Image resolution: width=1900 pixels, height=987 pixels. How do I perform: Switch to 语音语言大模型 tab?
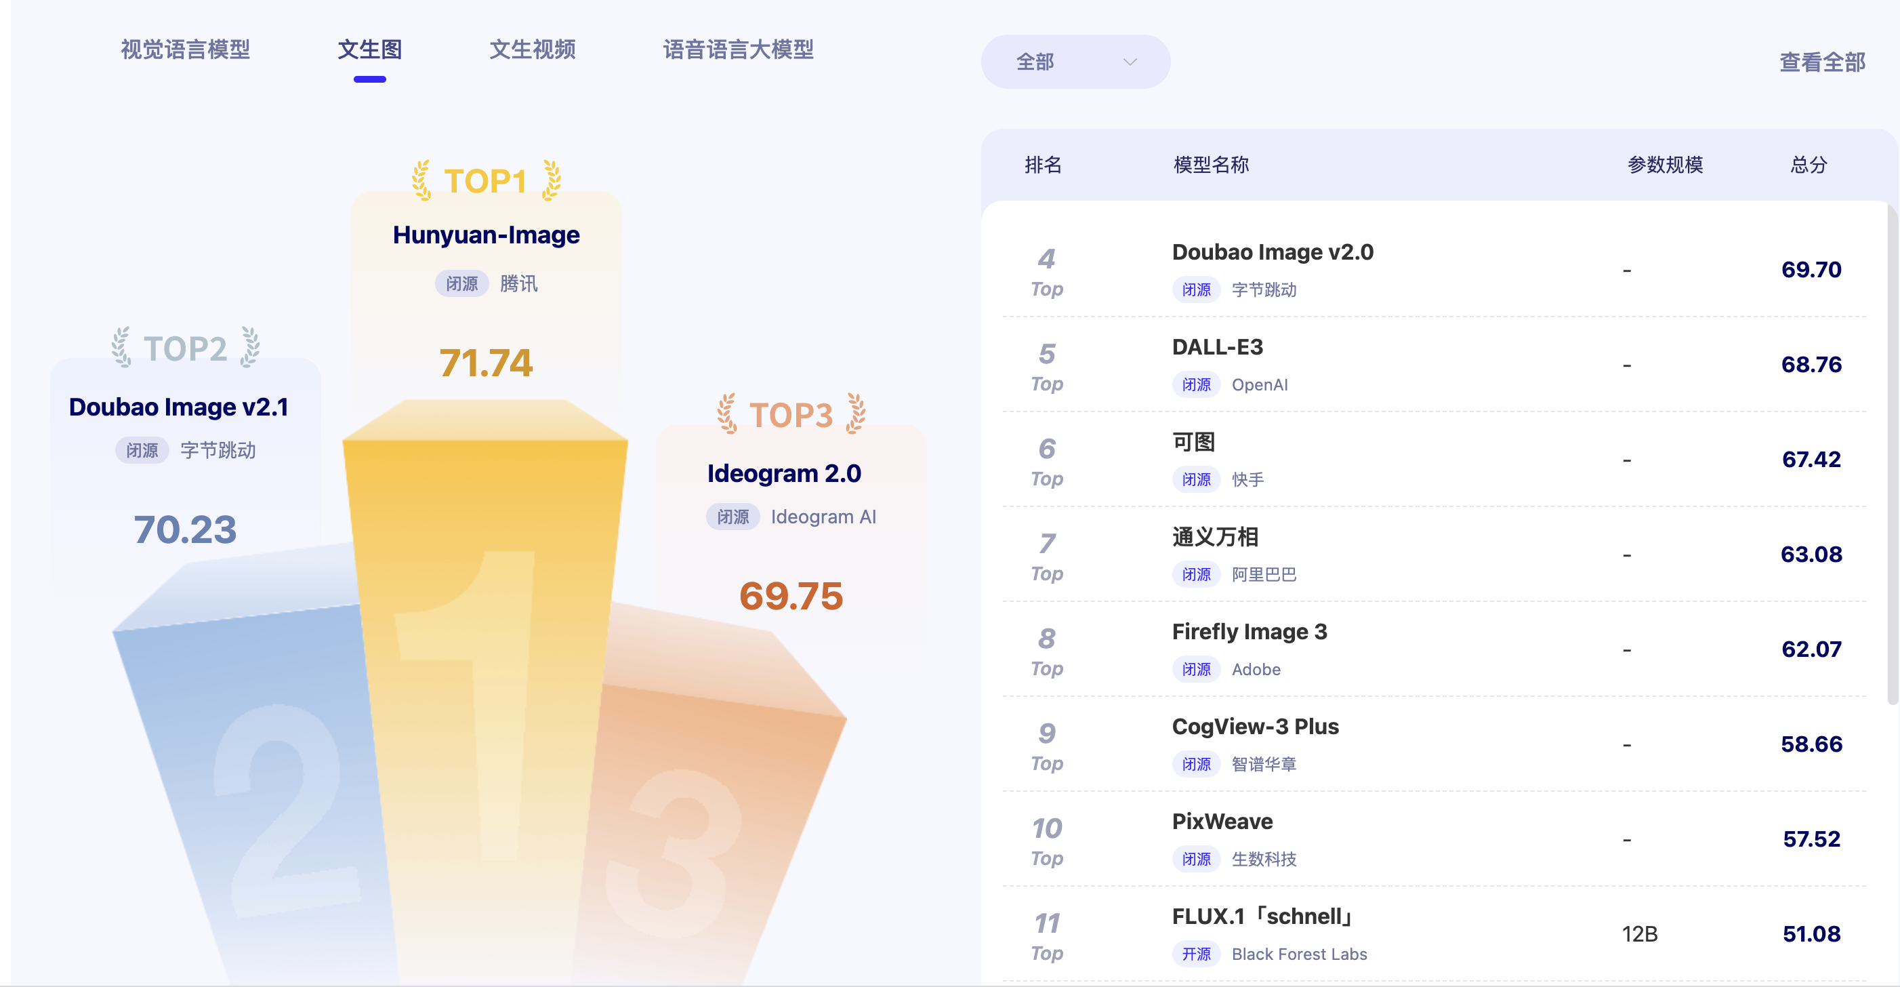[739, 49]
